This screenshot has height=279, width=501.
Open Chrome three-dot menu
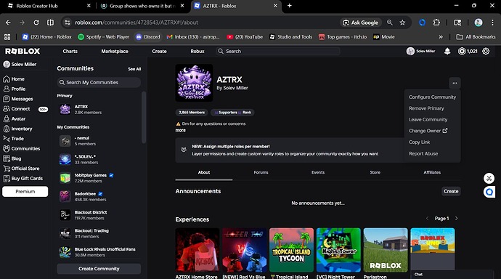click(492, 23)
